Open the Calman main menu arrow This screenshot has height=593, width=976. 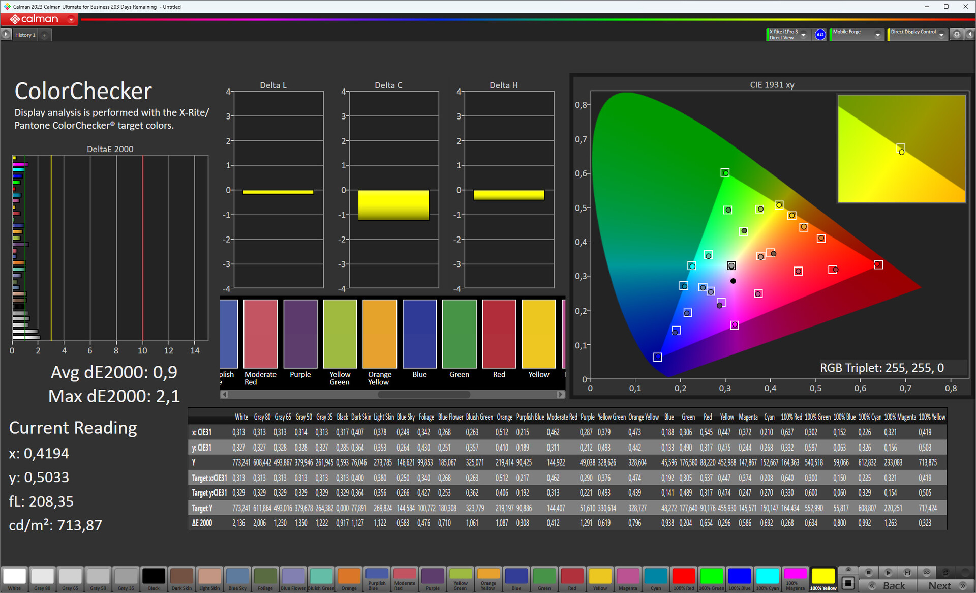[x=71, y=19]
